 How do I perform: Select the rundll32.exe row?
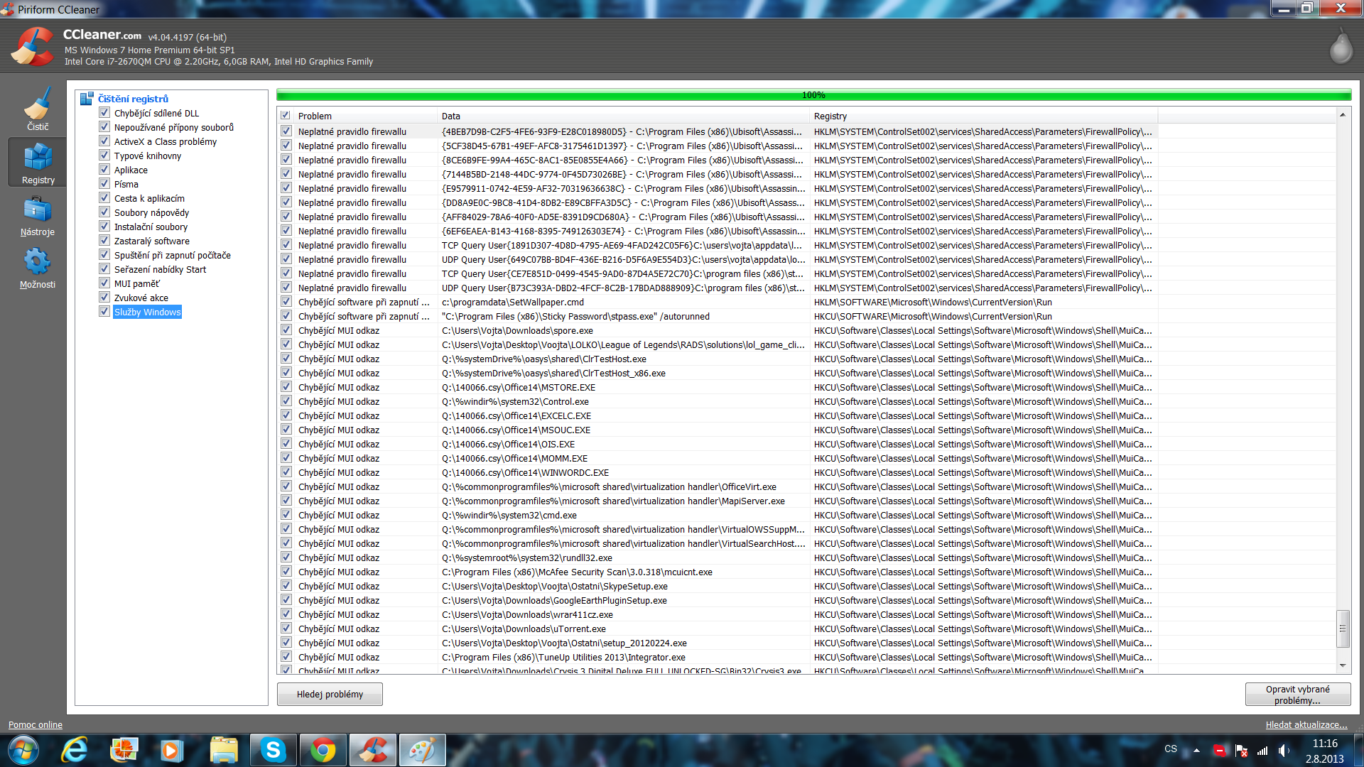718,557
